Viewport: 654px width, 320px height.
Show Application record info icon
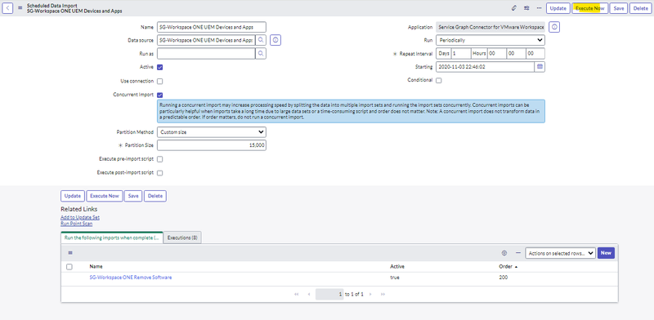pyautogui.click(x=554, y=27)
